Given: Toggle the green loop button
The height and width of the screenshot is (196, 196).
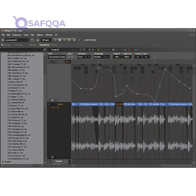Looking at the screenshot, I should (69, 40).
